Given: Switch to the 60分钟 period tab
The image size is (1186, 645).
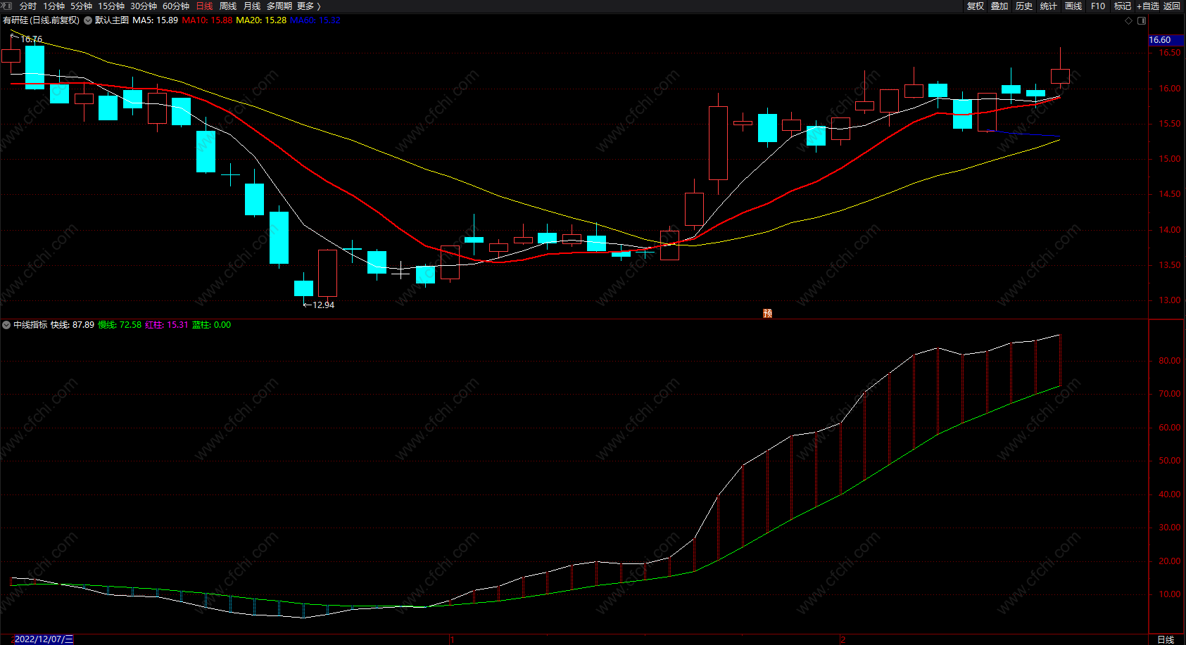Looking at the screenshot, I should coord(176,6).
